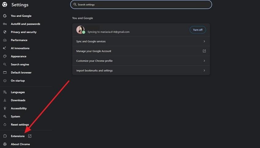
Task: Open Manage your Google Account link
Action: tap(141, 51)
